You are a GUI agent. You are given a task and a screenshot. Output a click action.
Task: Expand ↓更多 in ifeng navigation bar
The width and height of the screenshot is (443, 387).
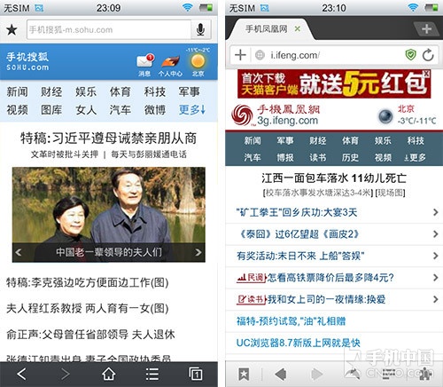point(416,157)
